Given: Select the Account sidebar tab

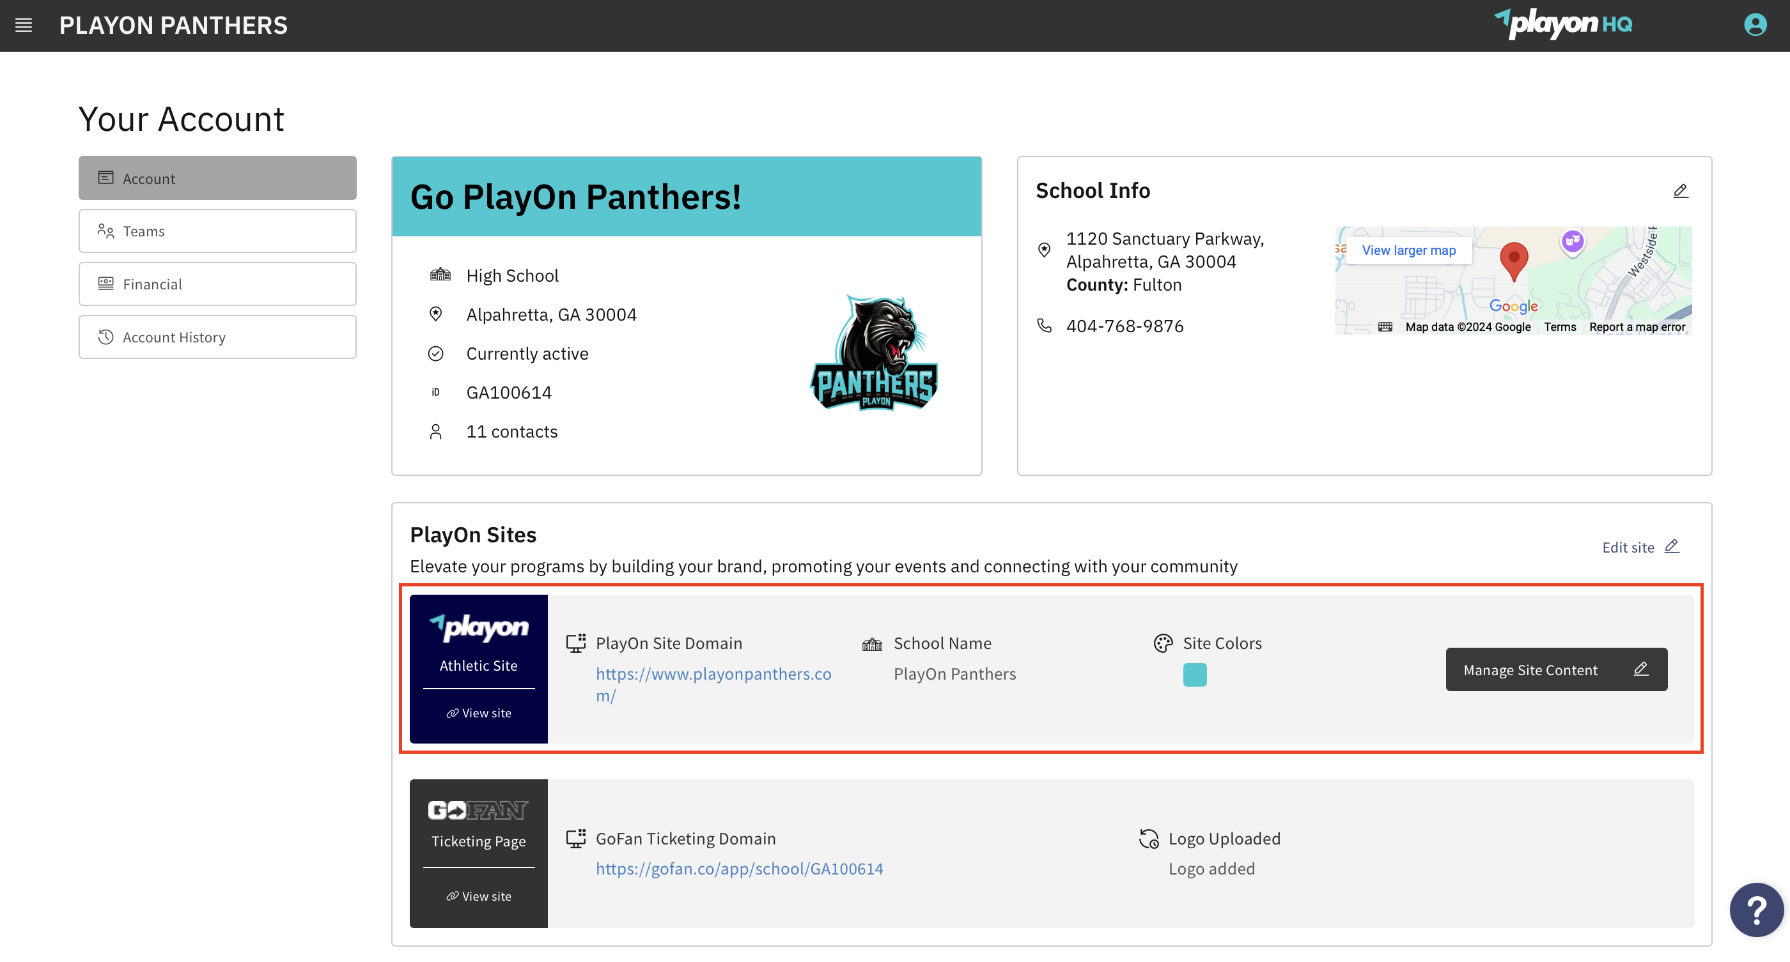Looking at the screenshot, I should [x=217, y=178].
